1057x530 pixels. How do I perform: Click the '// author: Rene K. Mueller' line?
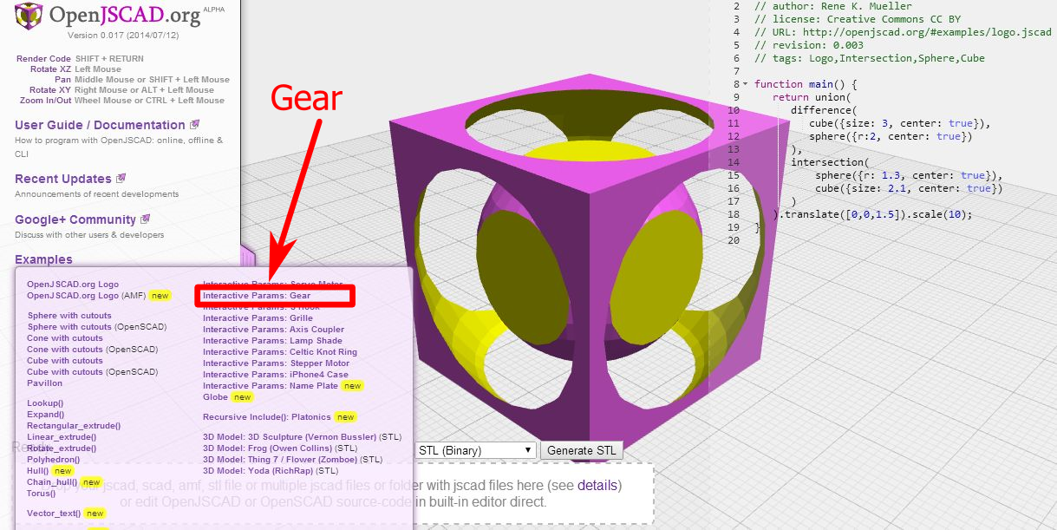pyautogui.click(x=833, y=6)
